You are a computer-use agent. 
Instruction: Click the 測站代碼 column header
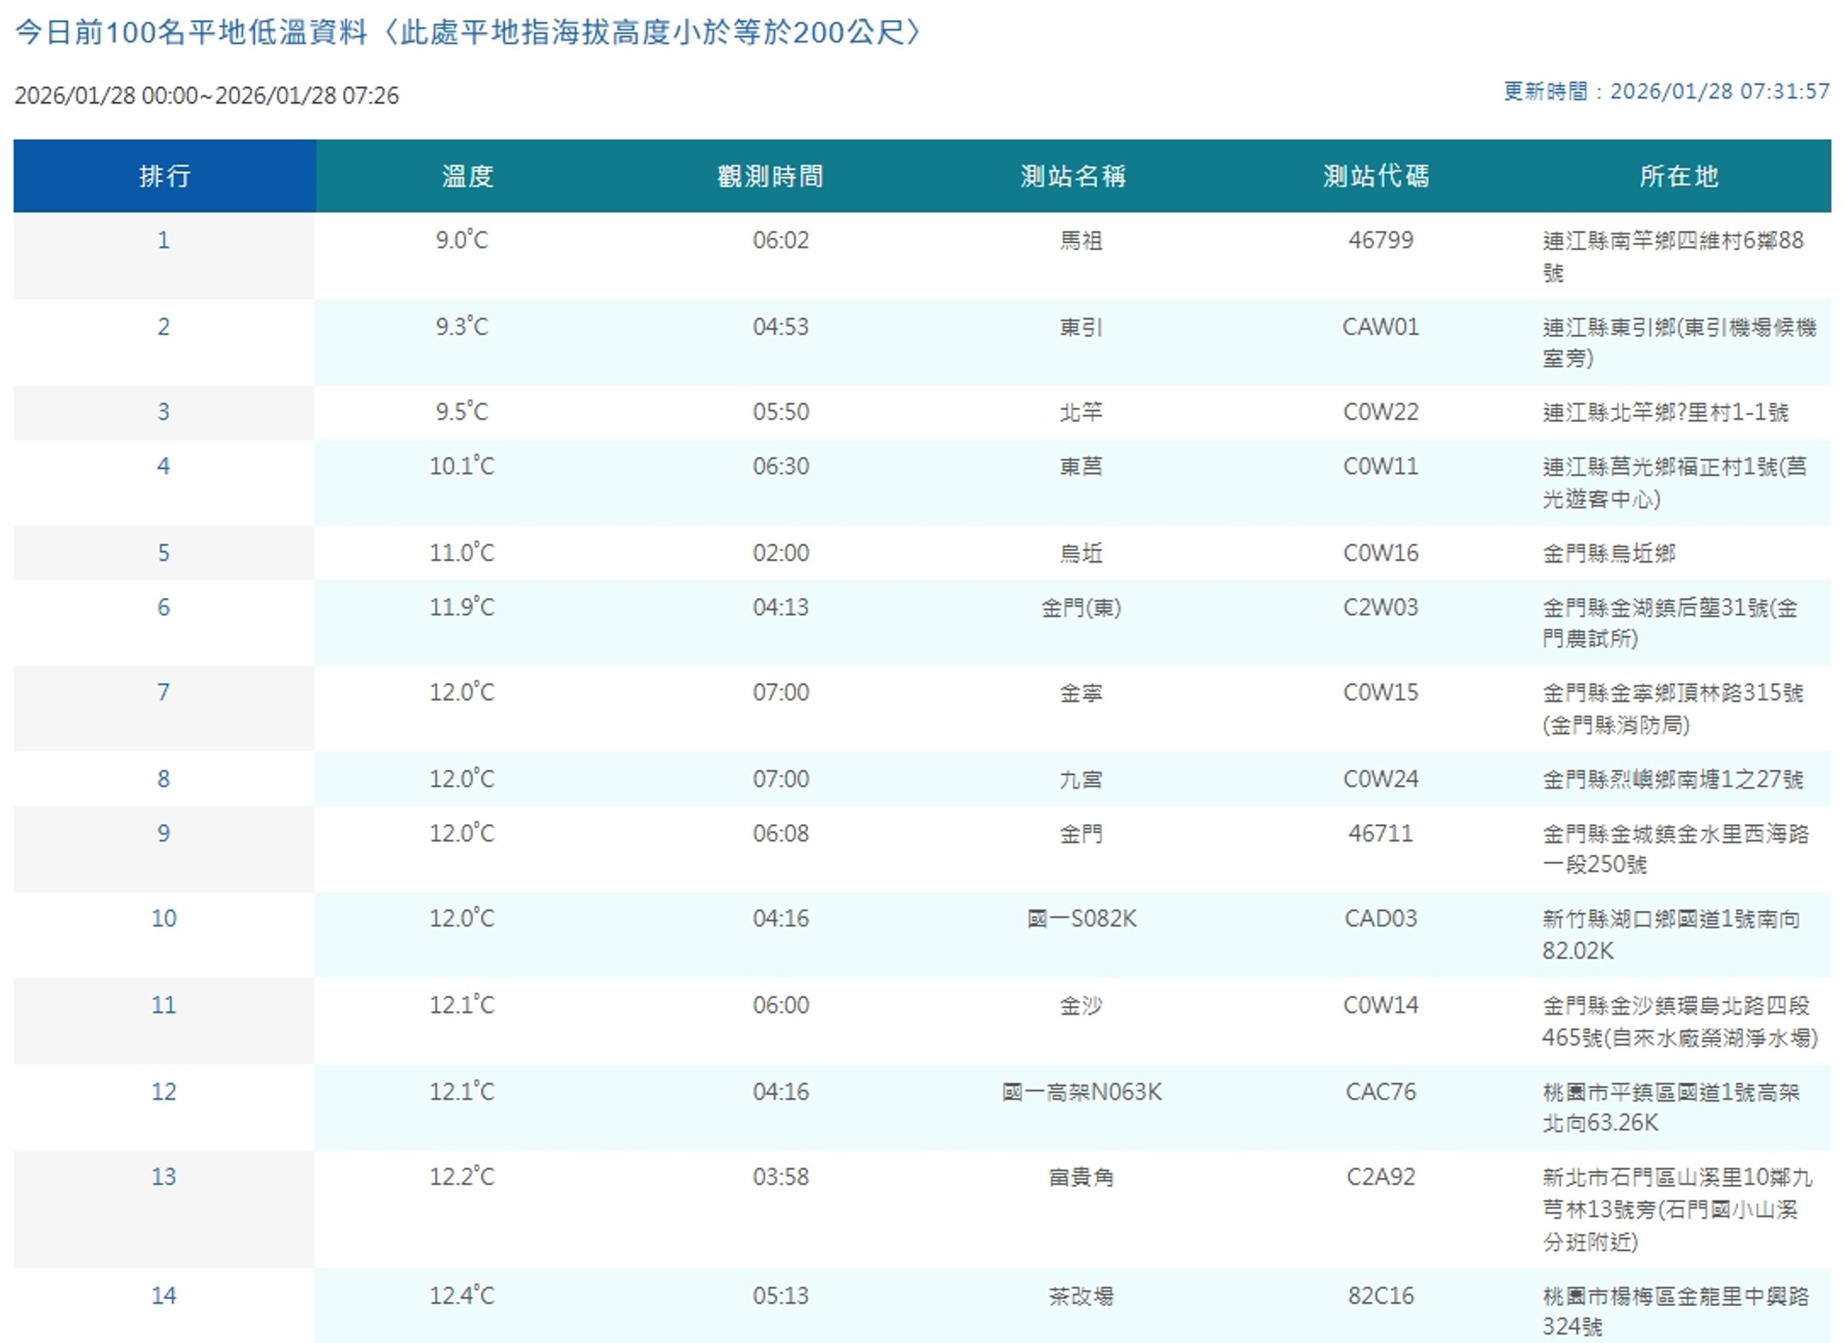1376,176
